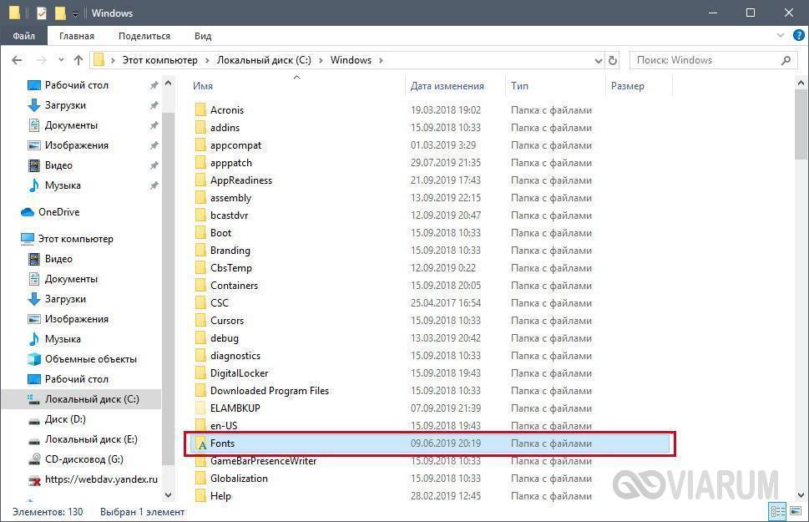Select Видео under Этот компьютер

click(x=50, y=259)
